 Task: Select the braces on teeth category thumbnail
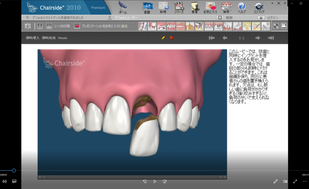(209, 26)
